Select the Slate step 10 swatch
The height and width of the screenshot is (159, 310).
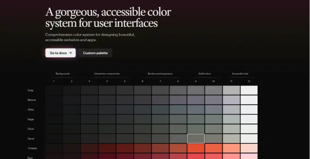[213, 109]
